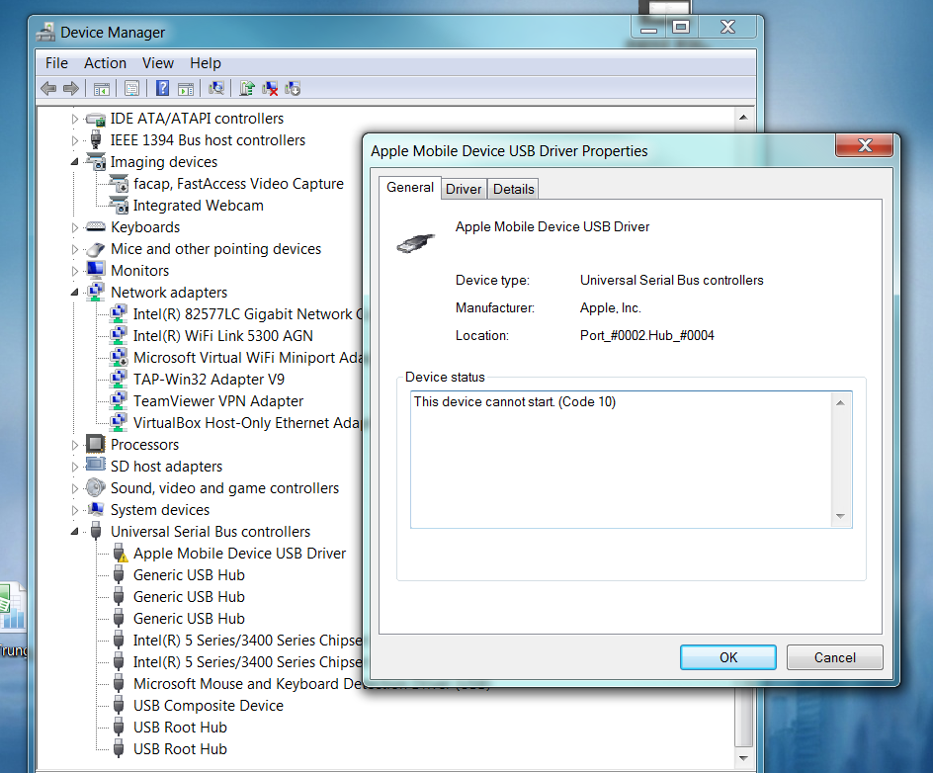Click scroll up arrow of device tree
This screenshot has width=933, height=773.
pos(743,118)
